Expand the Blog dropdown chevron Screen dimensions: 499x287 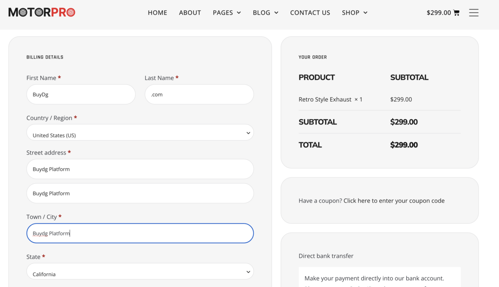276,13
